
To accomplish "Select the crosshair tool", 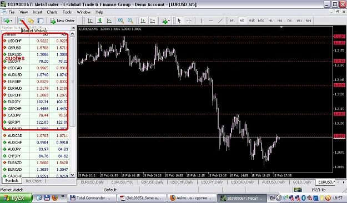I will (189, 21).
